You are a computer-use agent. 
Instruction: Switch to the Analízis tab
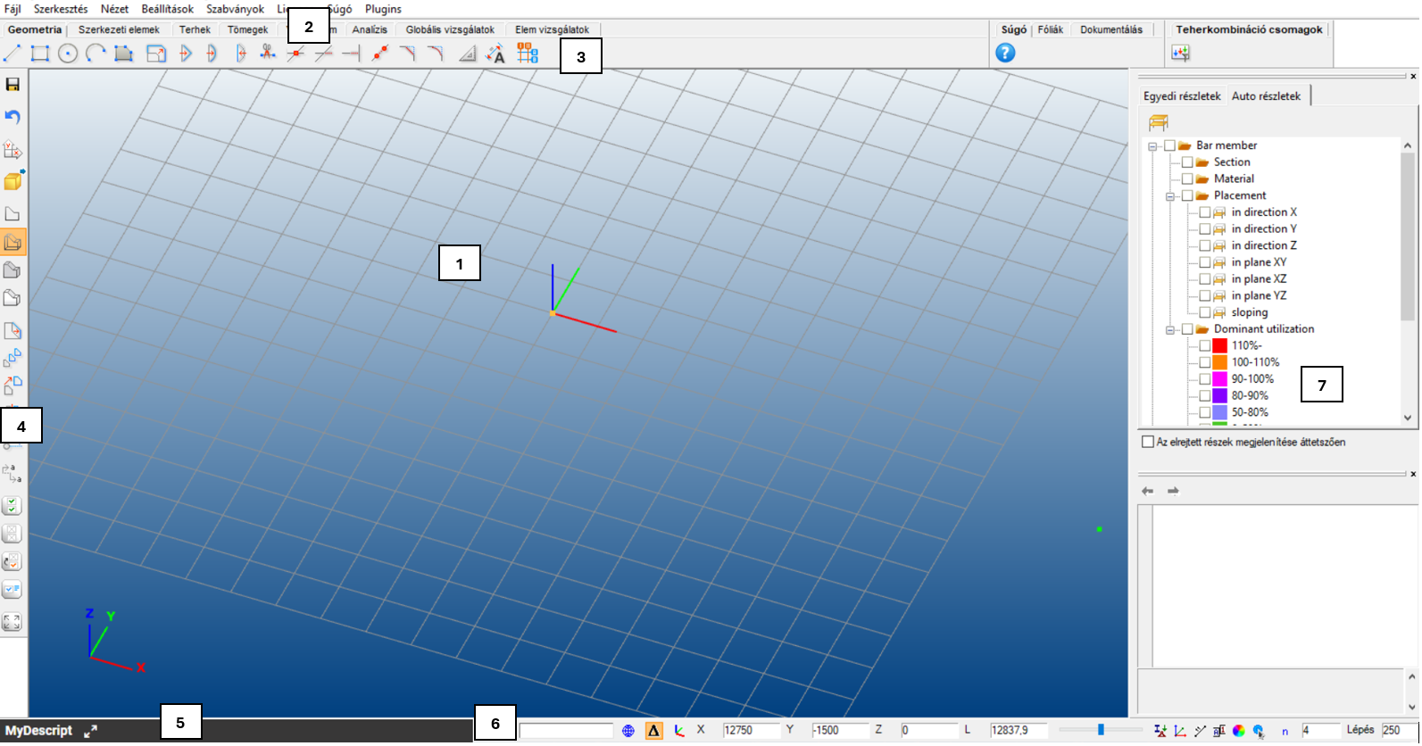pos(370,29)
